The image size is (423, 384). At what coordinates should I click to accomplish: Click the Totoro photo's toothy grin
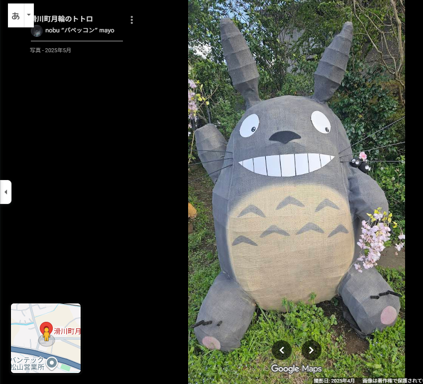(x=286, y=164)
